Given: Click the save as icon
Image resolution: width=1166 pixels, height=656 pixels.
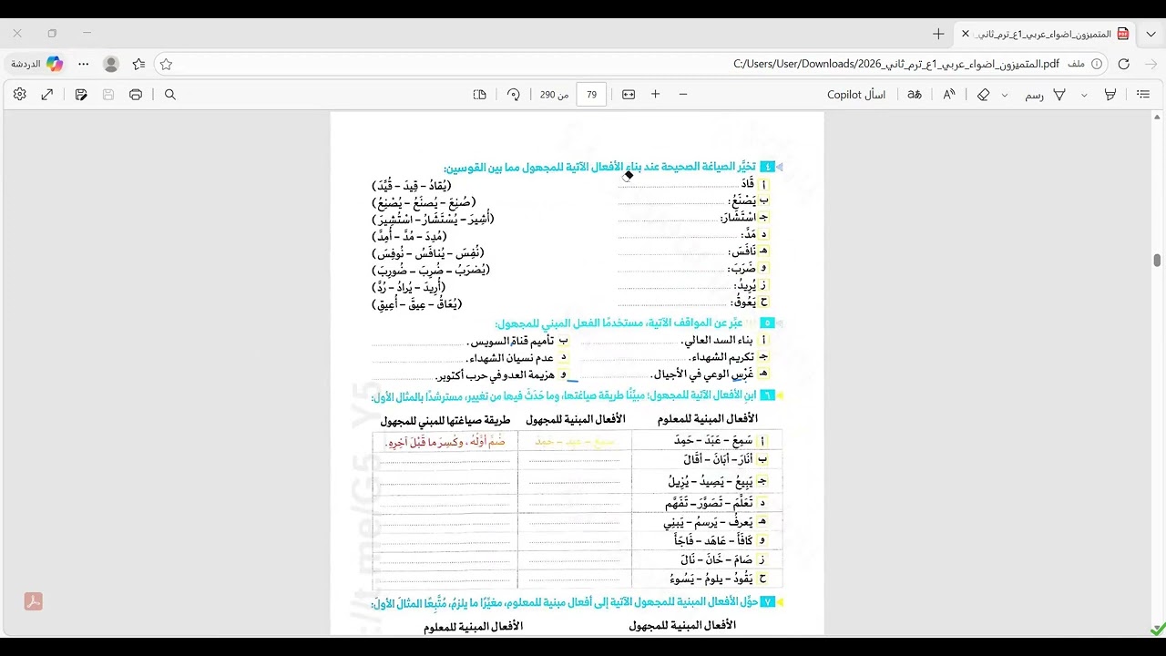Looking at the screenshot, I should pyautogui.click(x=81, y=95).
